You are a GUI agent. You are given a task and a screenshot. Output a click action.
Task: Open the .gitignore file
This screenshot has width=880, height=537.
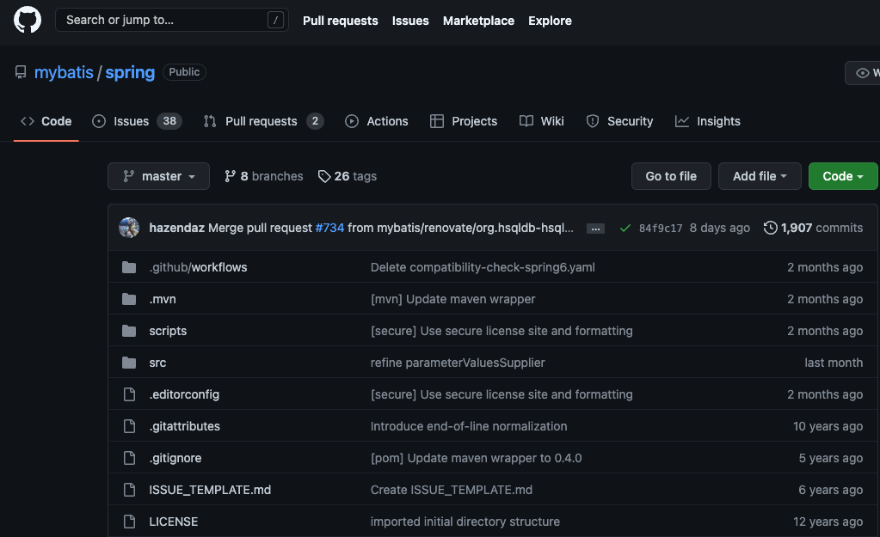coord(175,458)
